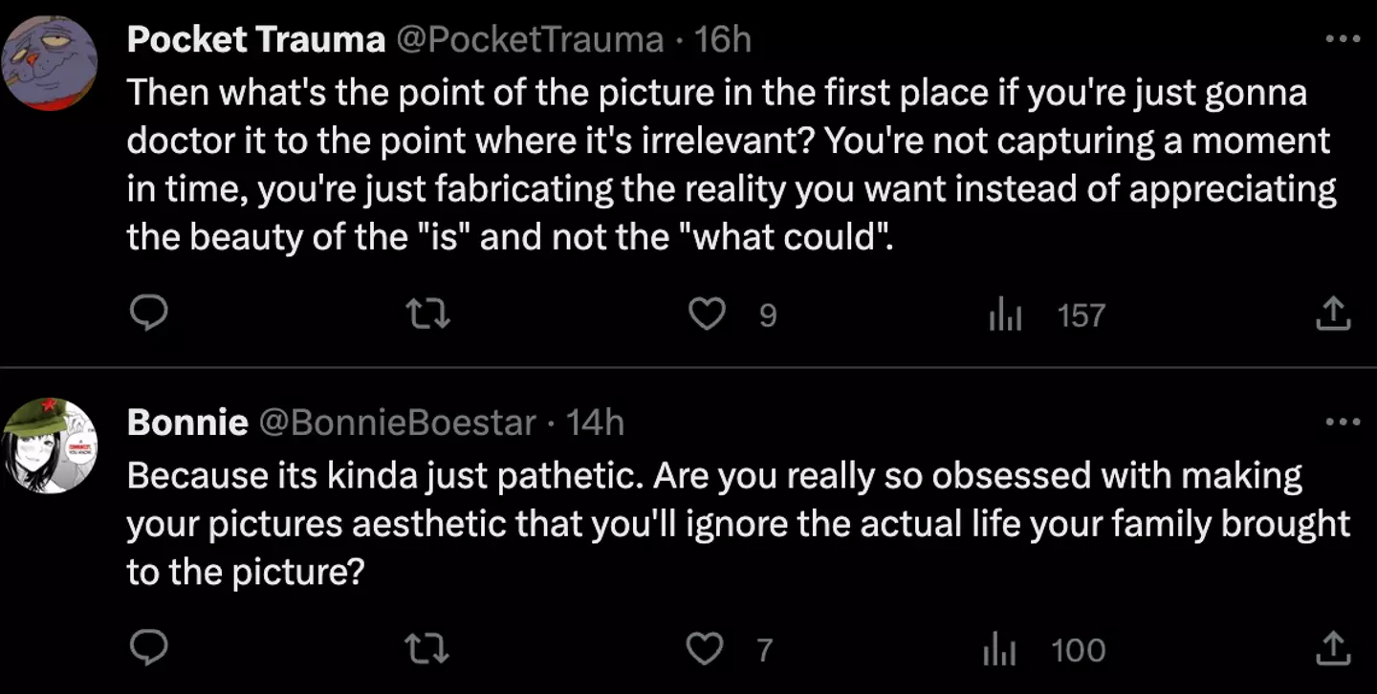Open the 16h timestamp link
This screenshot has height=694, width=1377.
(723, 39)
